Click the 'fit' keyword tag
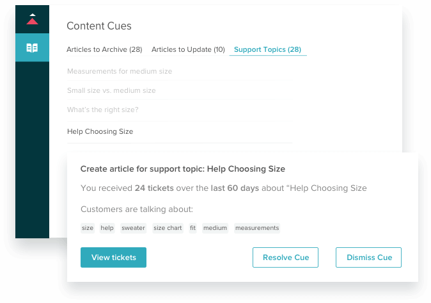 [x=192, y=228]
